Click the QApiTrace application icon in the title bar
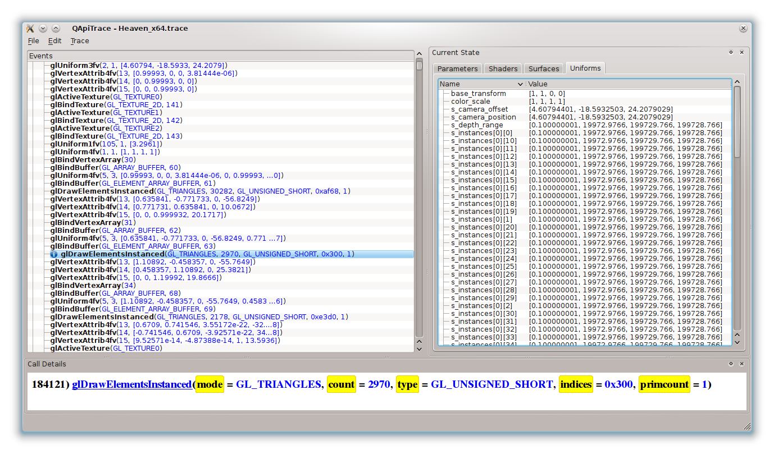 click(x=29, y=28)
